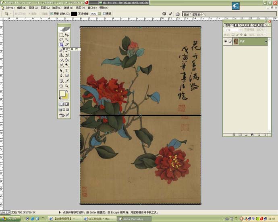This screenshot has height=222, width=278.
Task: Click the Start button on taskbar
Action: (x=10, y=219)
